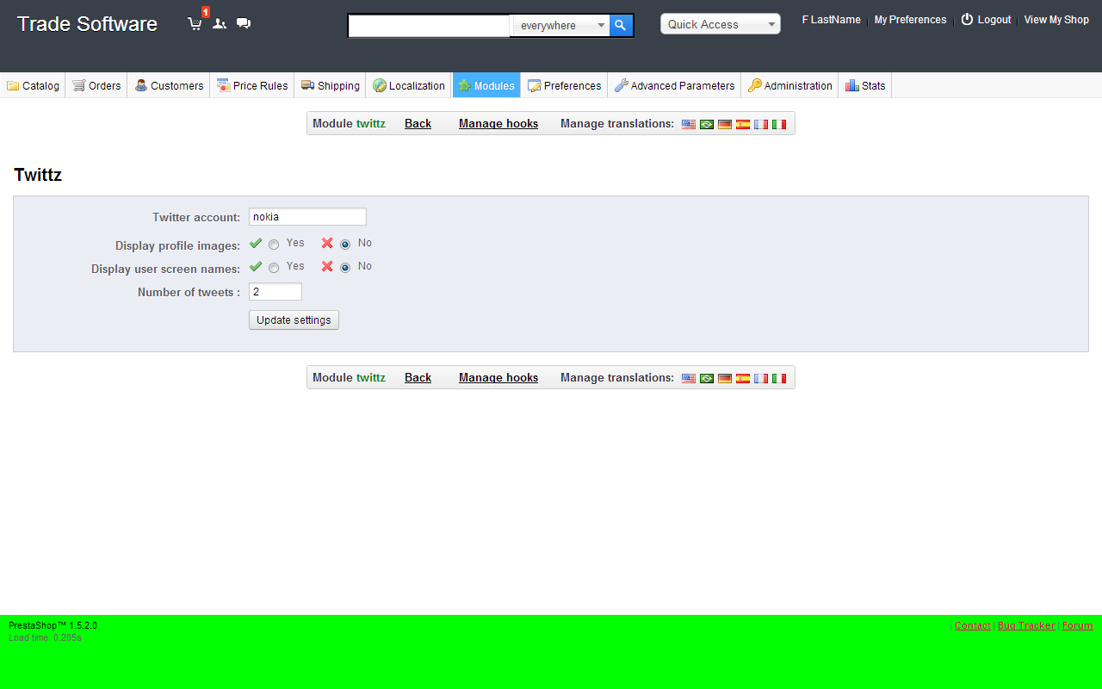Switch to the Stats tab

(x=865, y=85)
